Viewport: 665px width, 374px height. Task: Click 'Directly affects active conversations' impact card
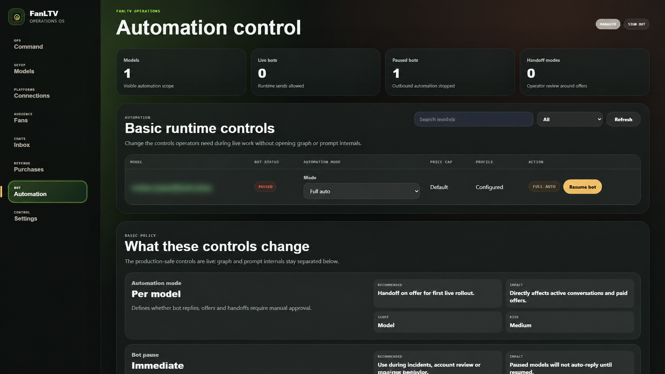click(x=570, y=293)
